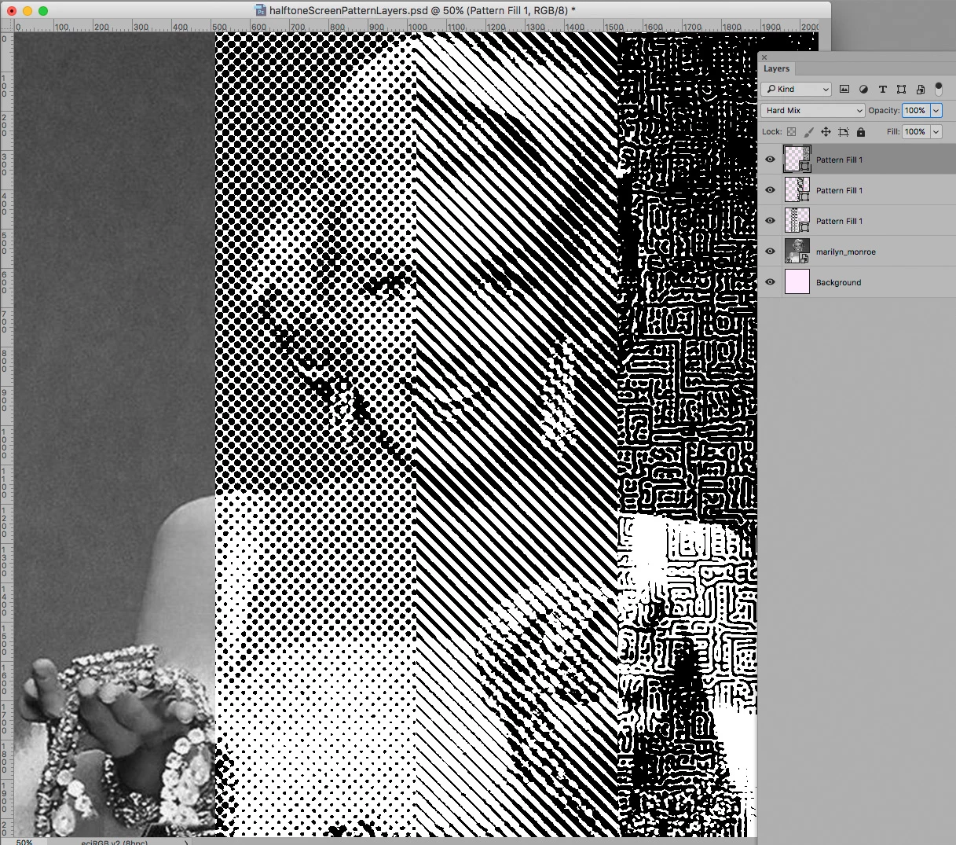
Task: Hide the marilyn_monroe layer
Action: pos(770,252)
